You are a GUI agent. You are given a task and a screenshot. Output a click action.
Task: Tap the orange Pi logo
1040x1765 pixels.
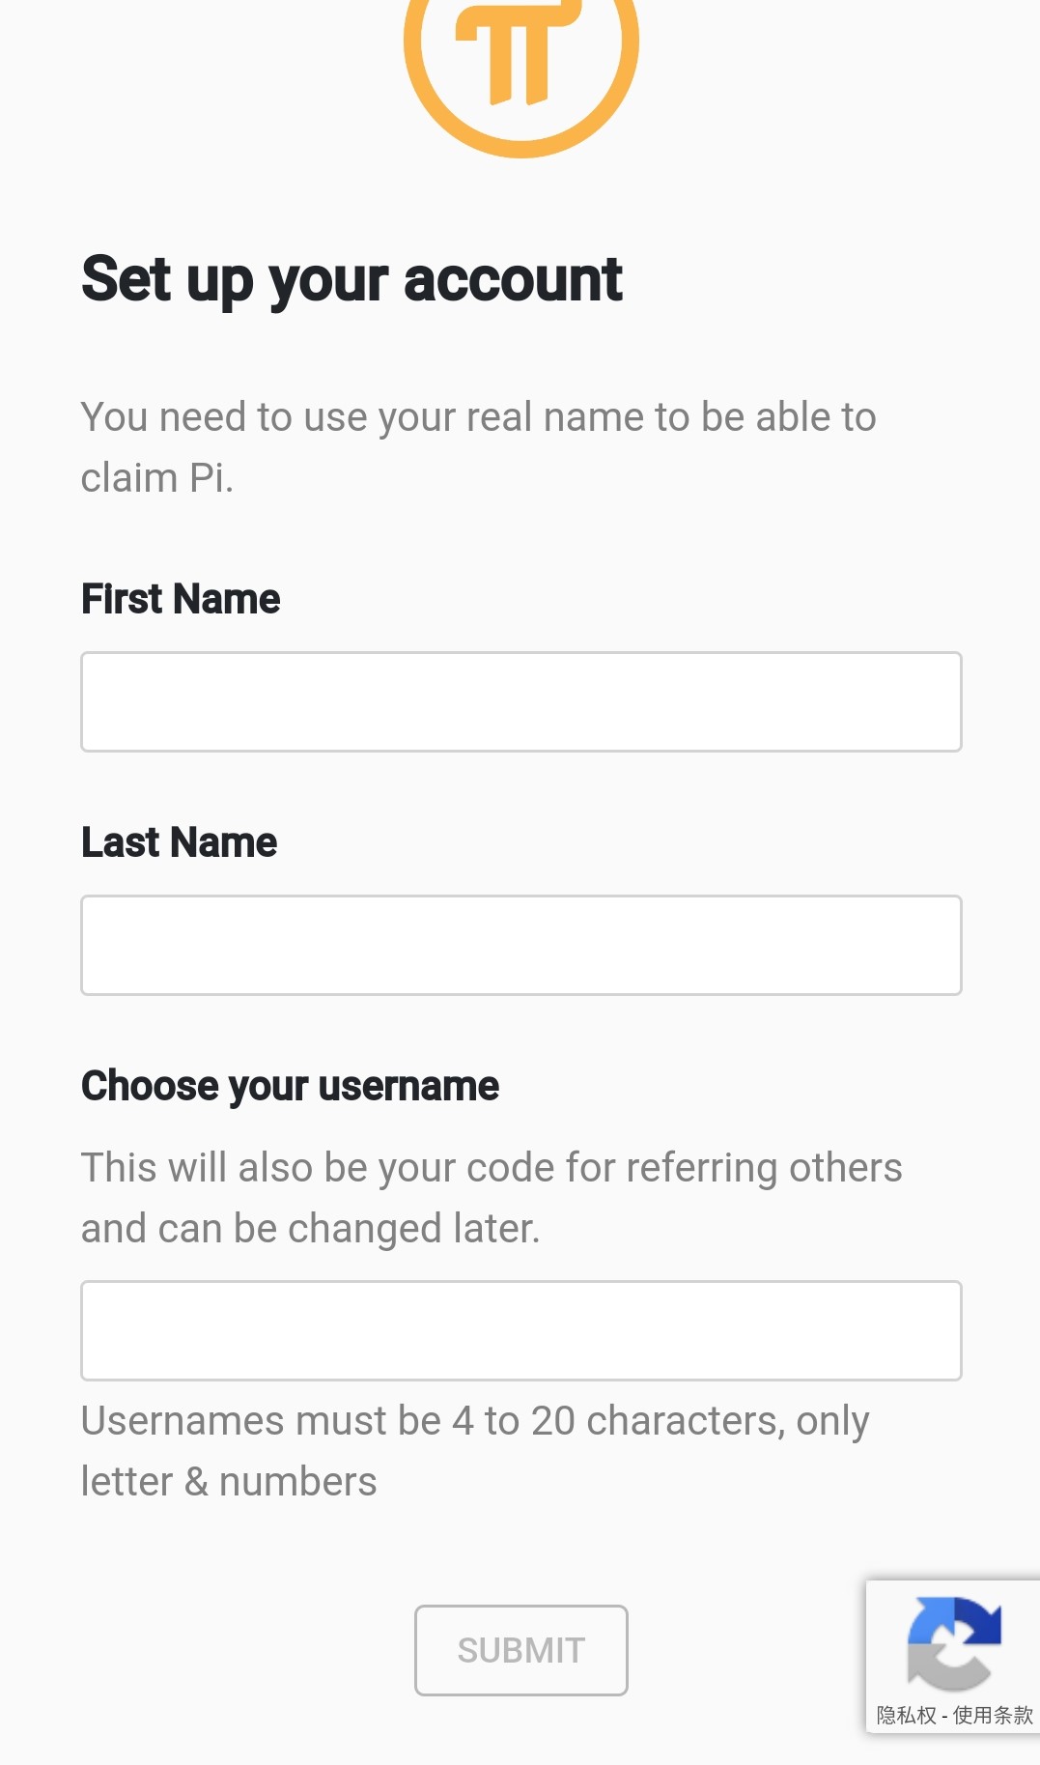[521, 72]
